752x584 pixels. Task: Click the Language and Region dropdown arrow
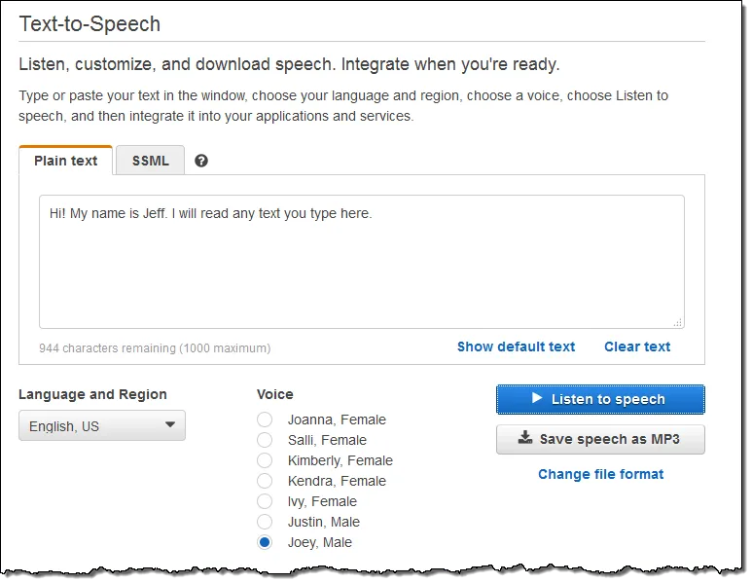[170, 424]
